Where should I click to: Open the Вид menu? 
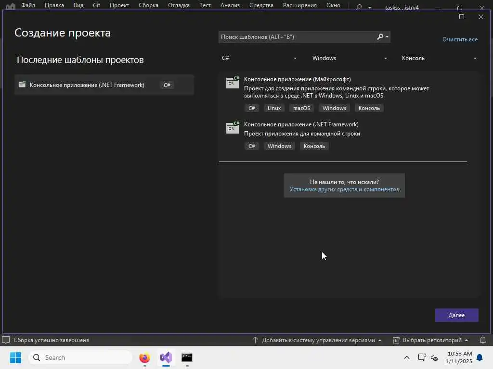78,5
